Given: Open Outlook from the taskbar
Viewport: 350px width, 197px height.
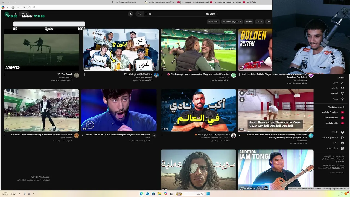Looking at the screenshot, I should pyautogui.click(x=147, y=194).
